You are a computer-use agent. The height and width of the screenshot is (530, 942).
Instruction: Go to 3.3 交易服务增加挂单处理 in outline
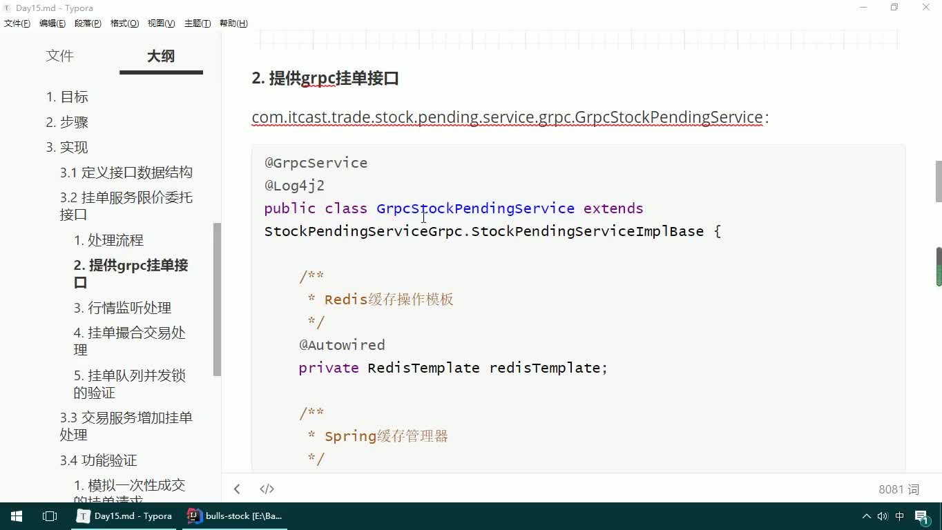[126, 426]
